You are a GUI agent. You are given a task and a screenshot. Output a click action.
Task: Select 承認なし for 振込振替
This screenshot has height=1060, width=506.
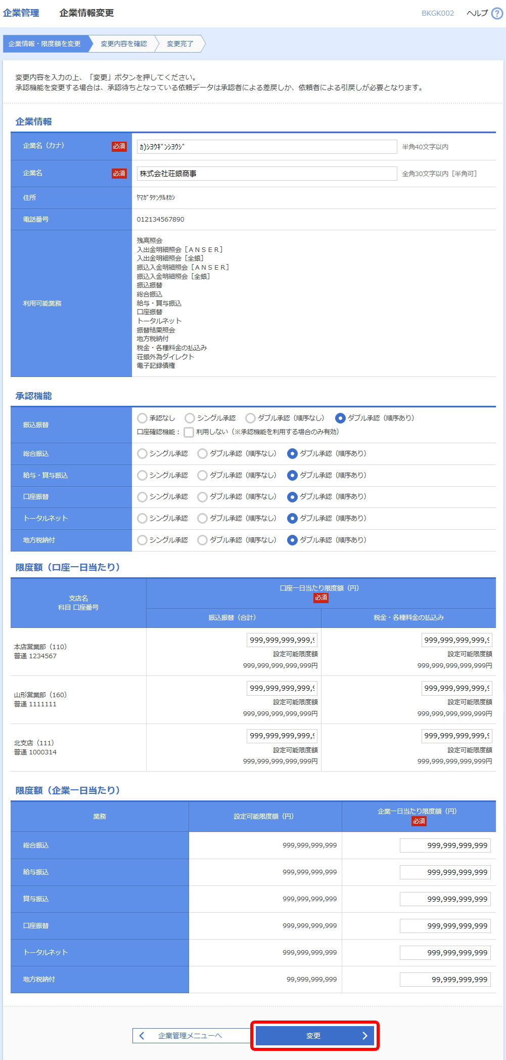(143, 418)
